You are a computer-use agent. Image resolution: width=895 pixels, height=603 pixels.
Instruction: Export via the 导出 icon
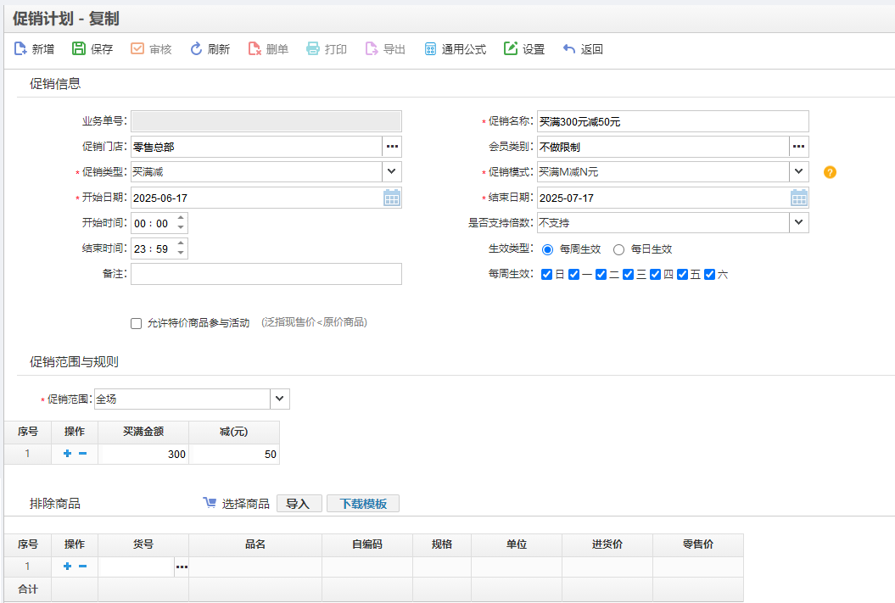[x=371, y=49]
